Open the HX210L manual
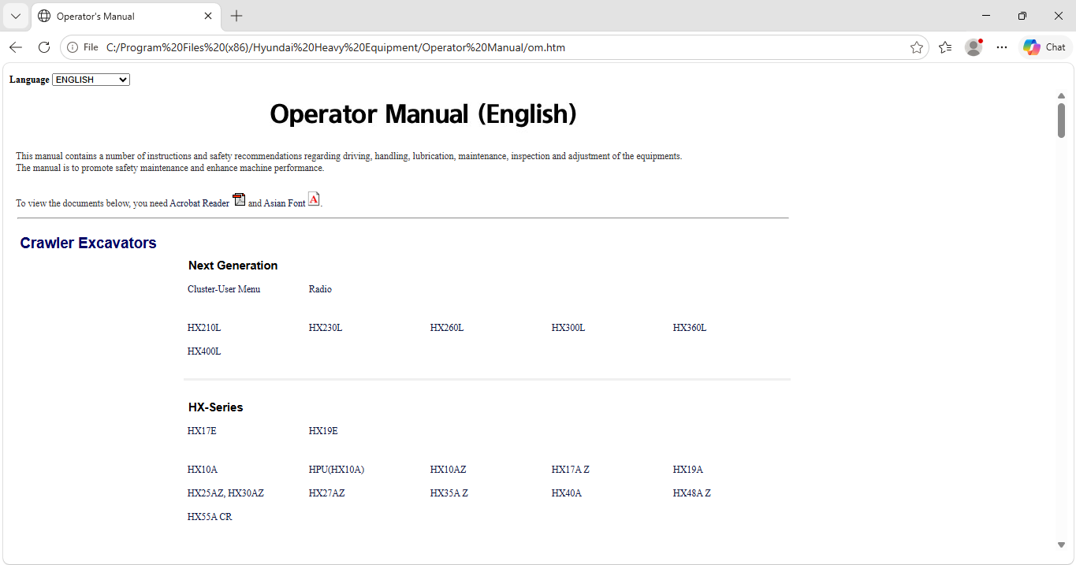The image size is (1076, 565). (x=204, y=328)
